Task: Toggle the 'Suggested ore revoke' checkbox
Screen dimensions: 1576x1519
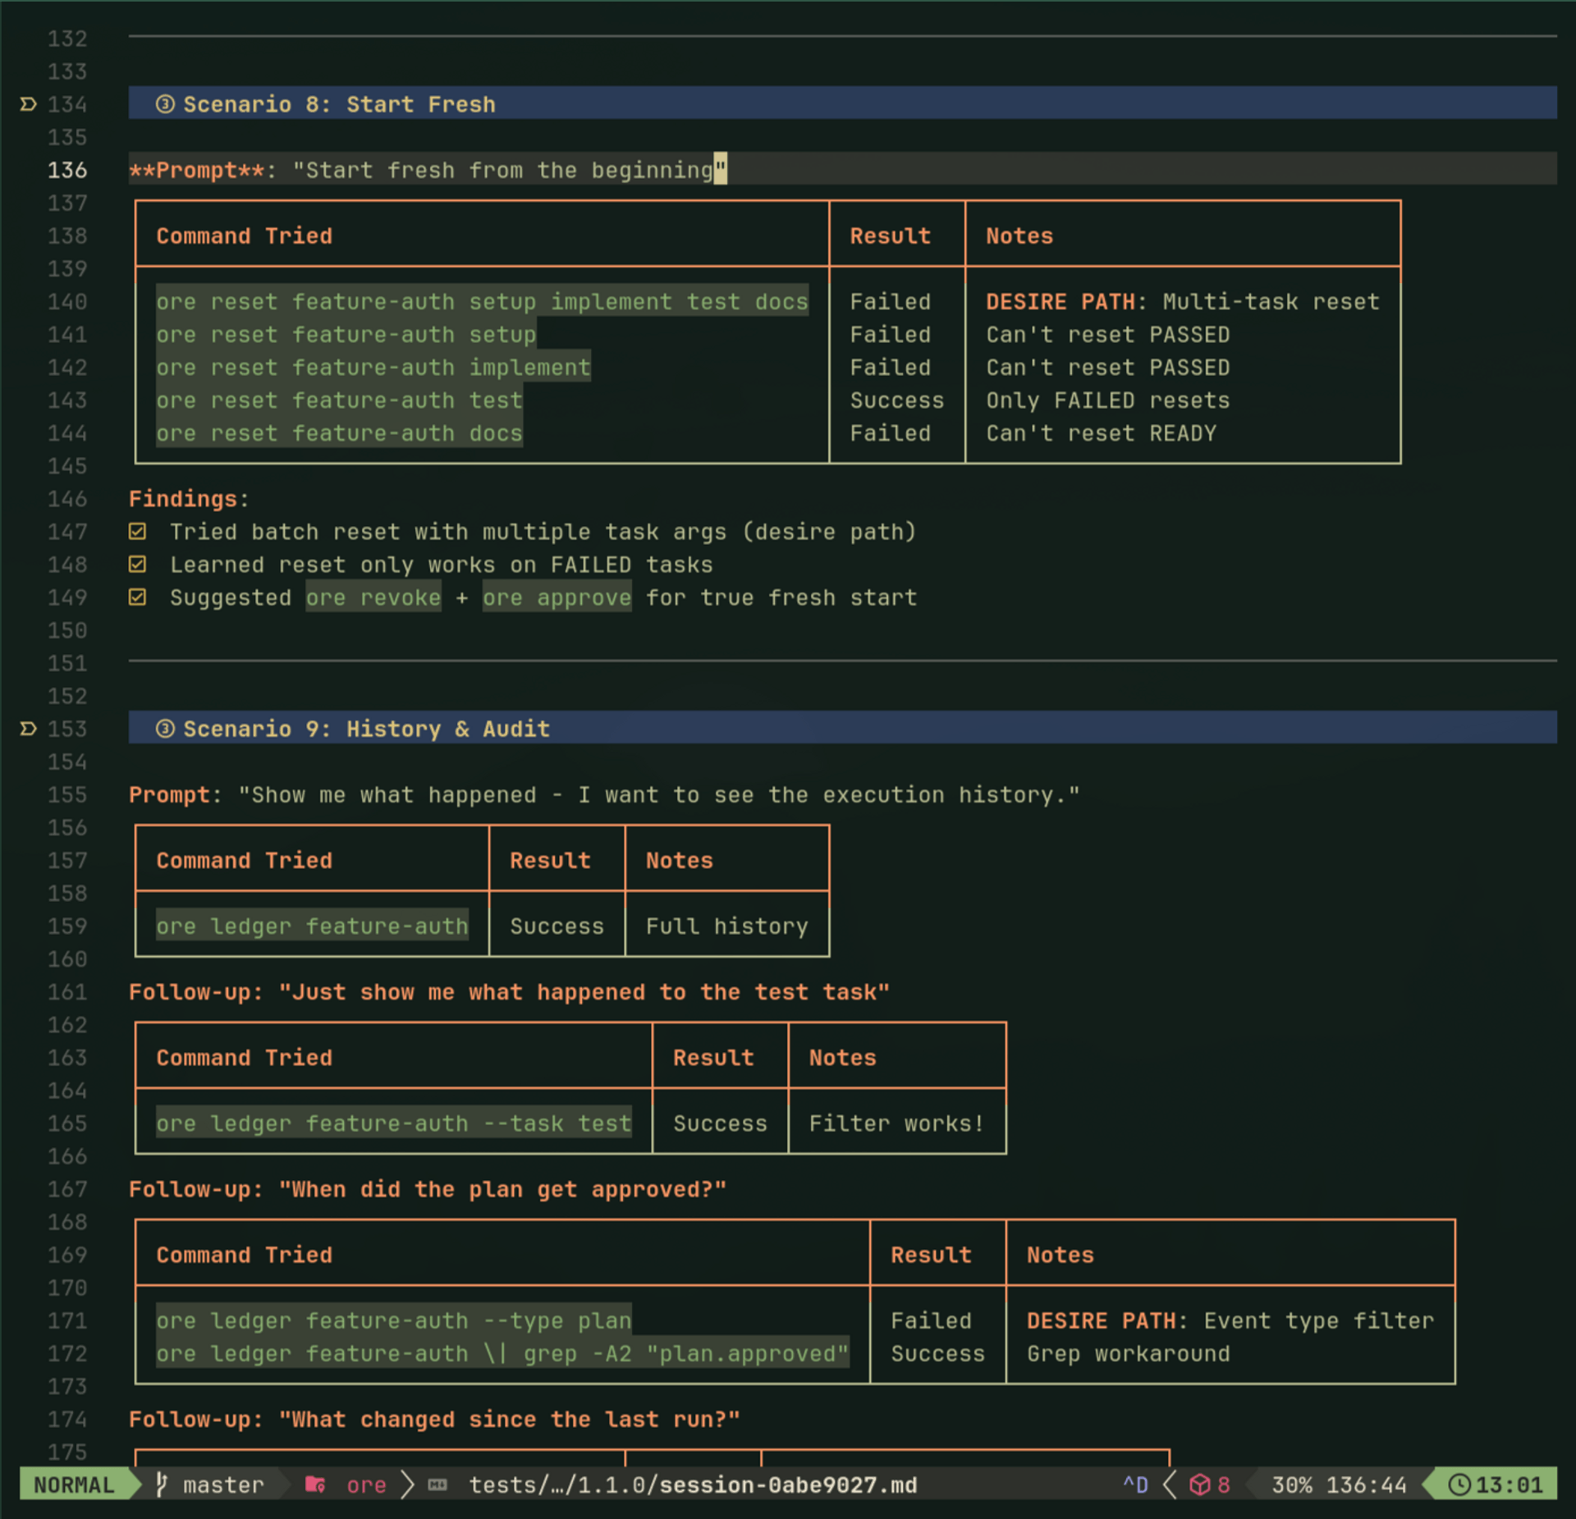Action: (x=138, y=597)
